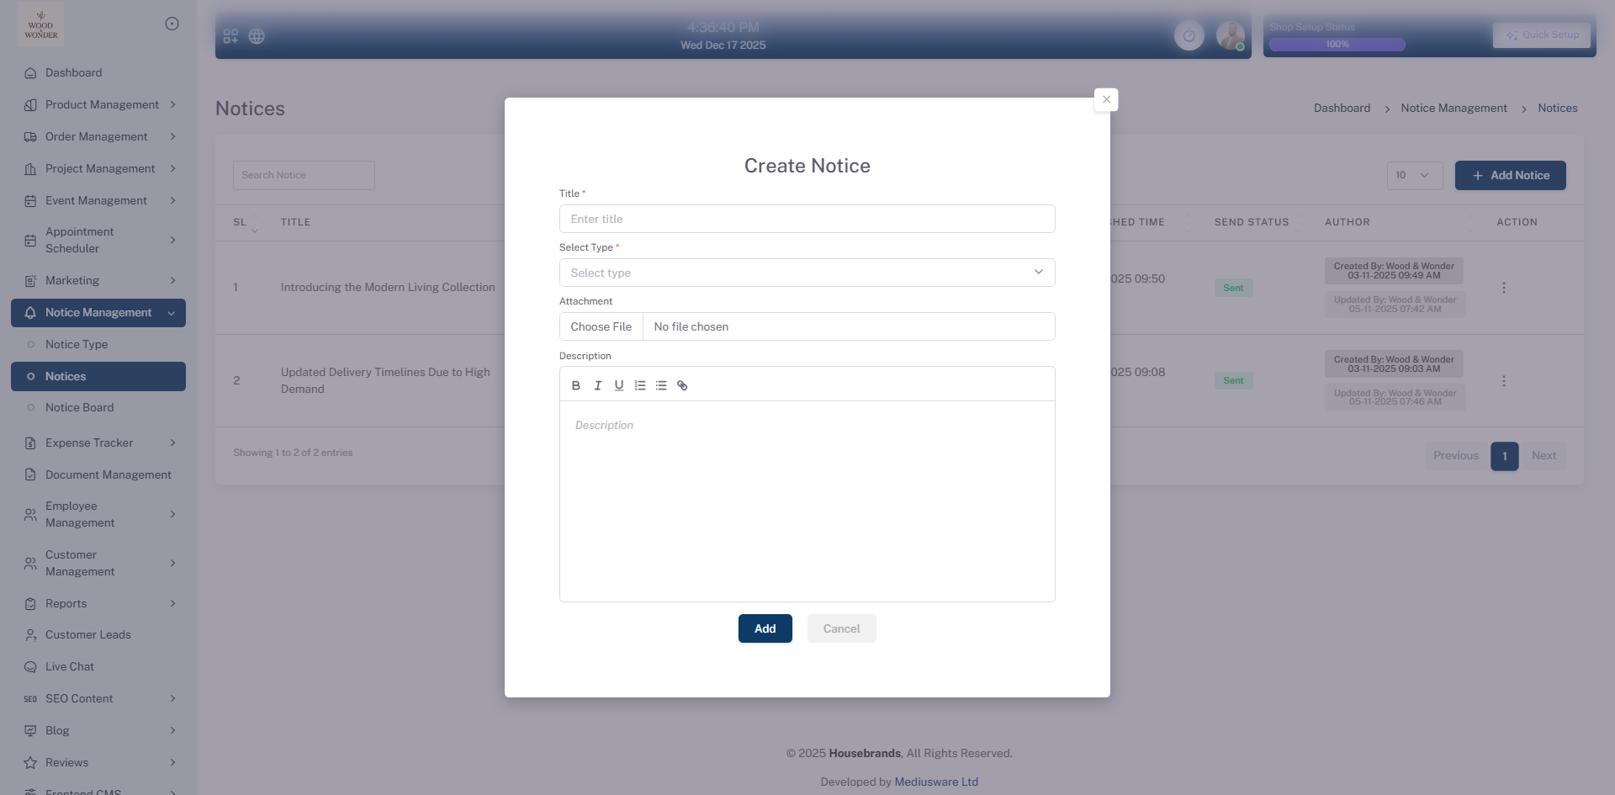Cancel the Create Notice form
Screen dimensions: 1615x795
tap(841, 628)
